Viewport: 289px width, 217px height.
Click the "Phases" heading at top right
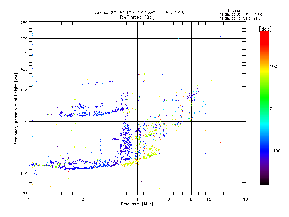point(234,10)
